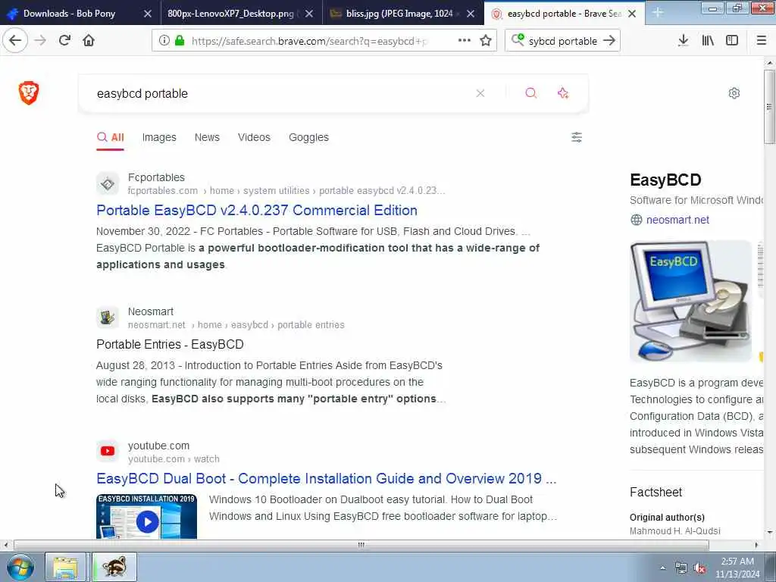The height and width of the screenshot is (582, 776).
Task: Click the scroll down arrow
Action: [769, 533]
